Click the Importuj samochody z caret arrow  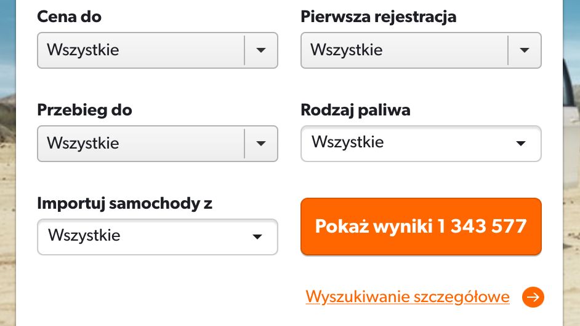coord(257,236)
